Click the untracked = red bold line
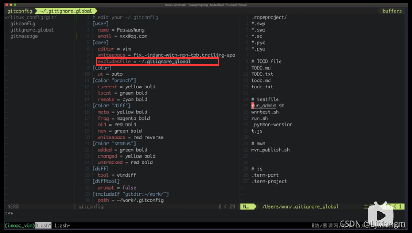412x233 pixels. point(125,162)
